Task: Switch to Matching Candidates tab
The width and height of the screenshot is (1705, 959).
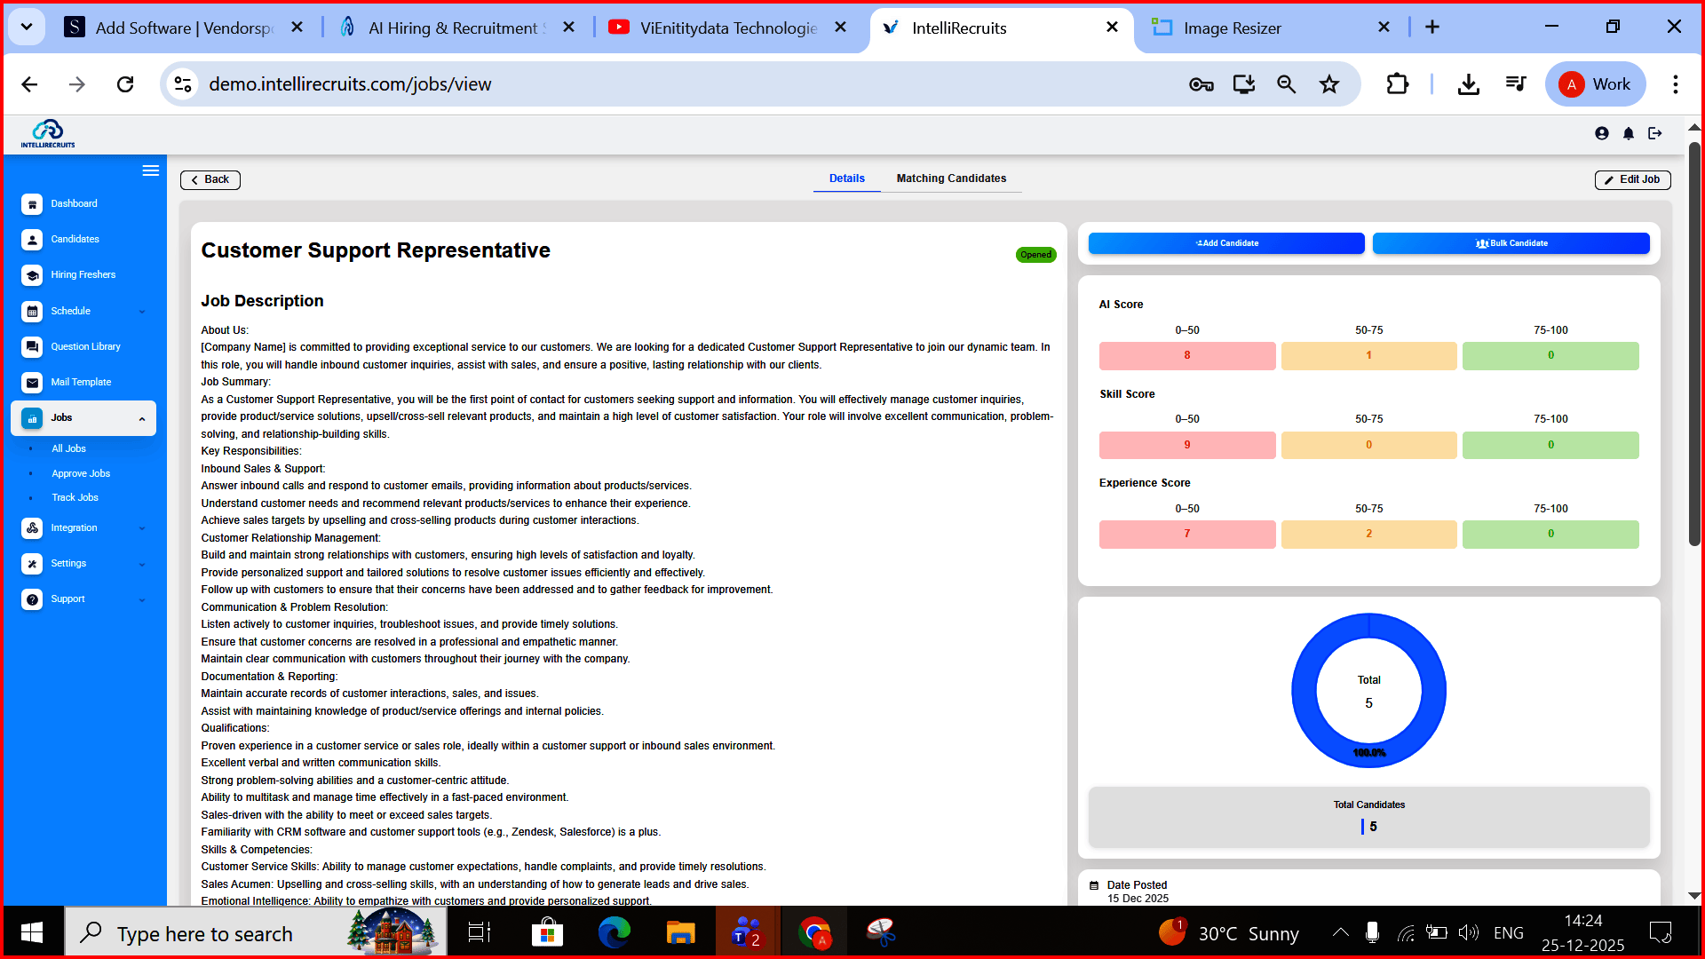Action: pos(951,178)
